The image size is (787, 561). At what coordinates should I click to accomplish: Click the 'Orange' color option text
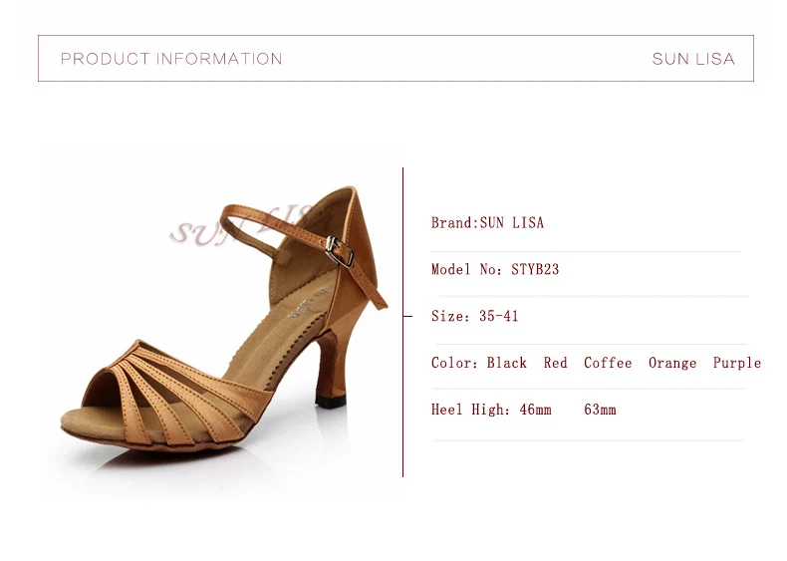pos(672,363)
